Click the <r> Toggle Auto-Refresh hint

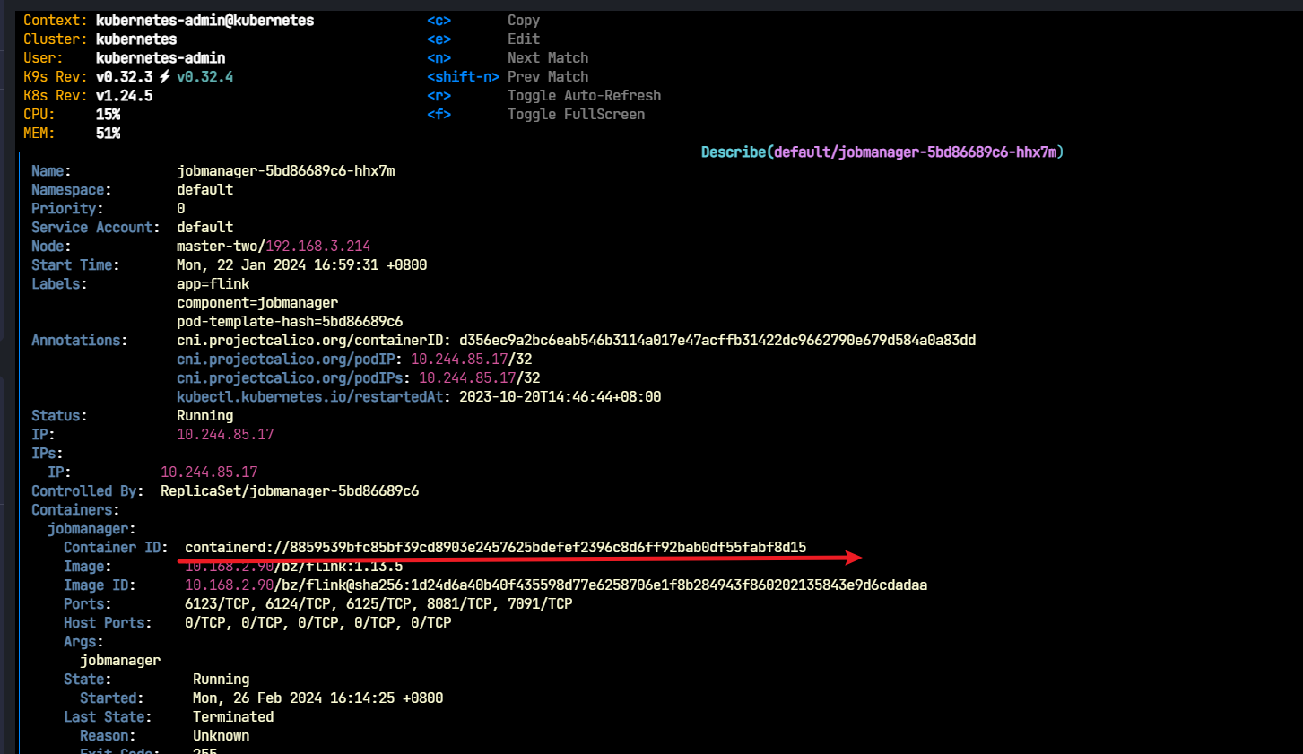[543, 95]
